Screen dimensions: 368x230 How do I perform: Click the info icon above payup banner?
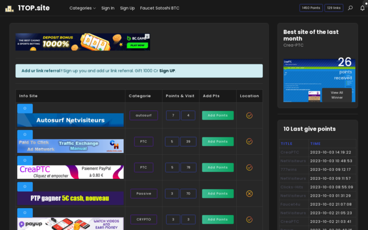[25, 213]
